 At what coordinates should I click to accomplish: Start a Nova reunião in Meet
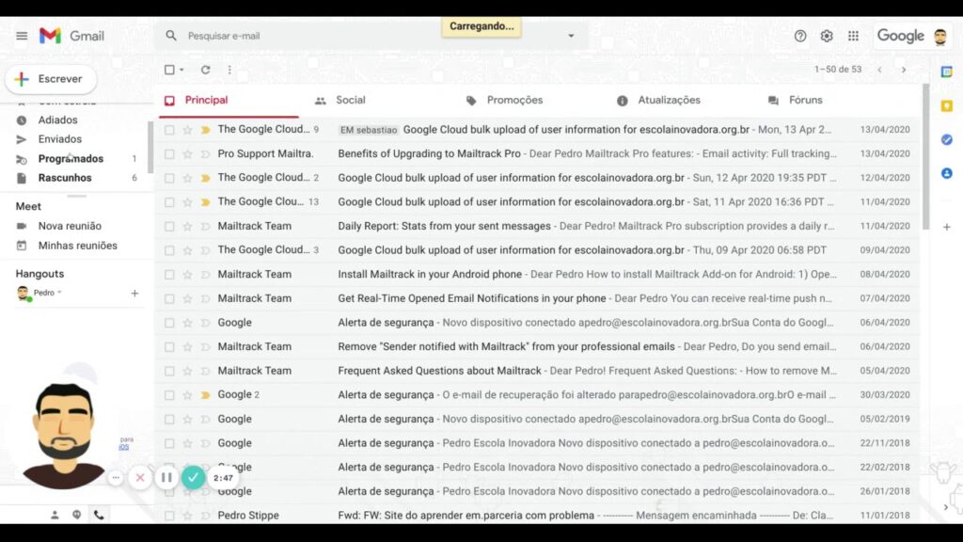click(x=70, y=226)
